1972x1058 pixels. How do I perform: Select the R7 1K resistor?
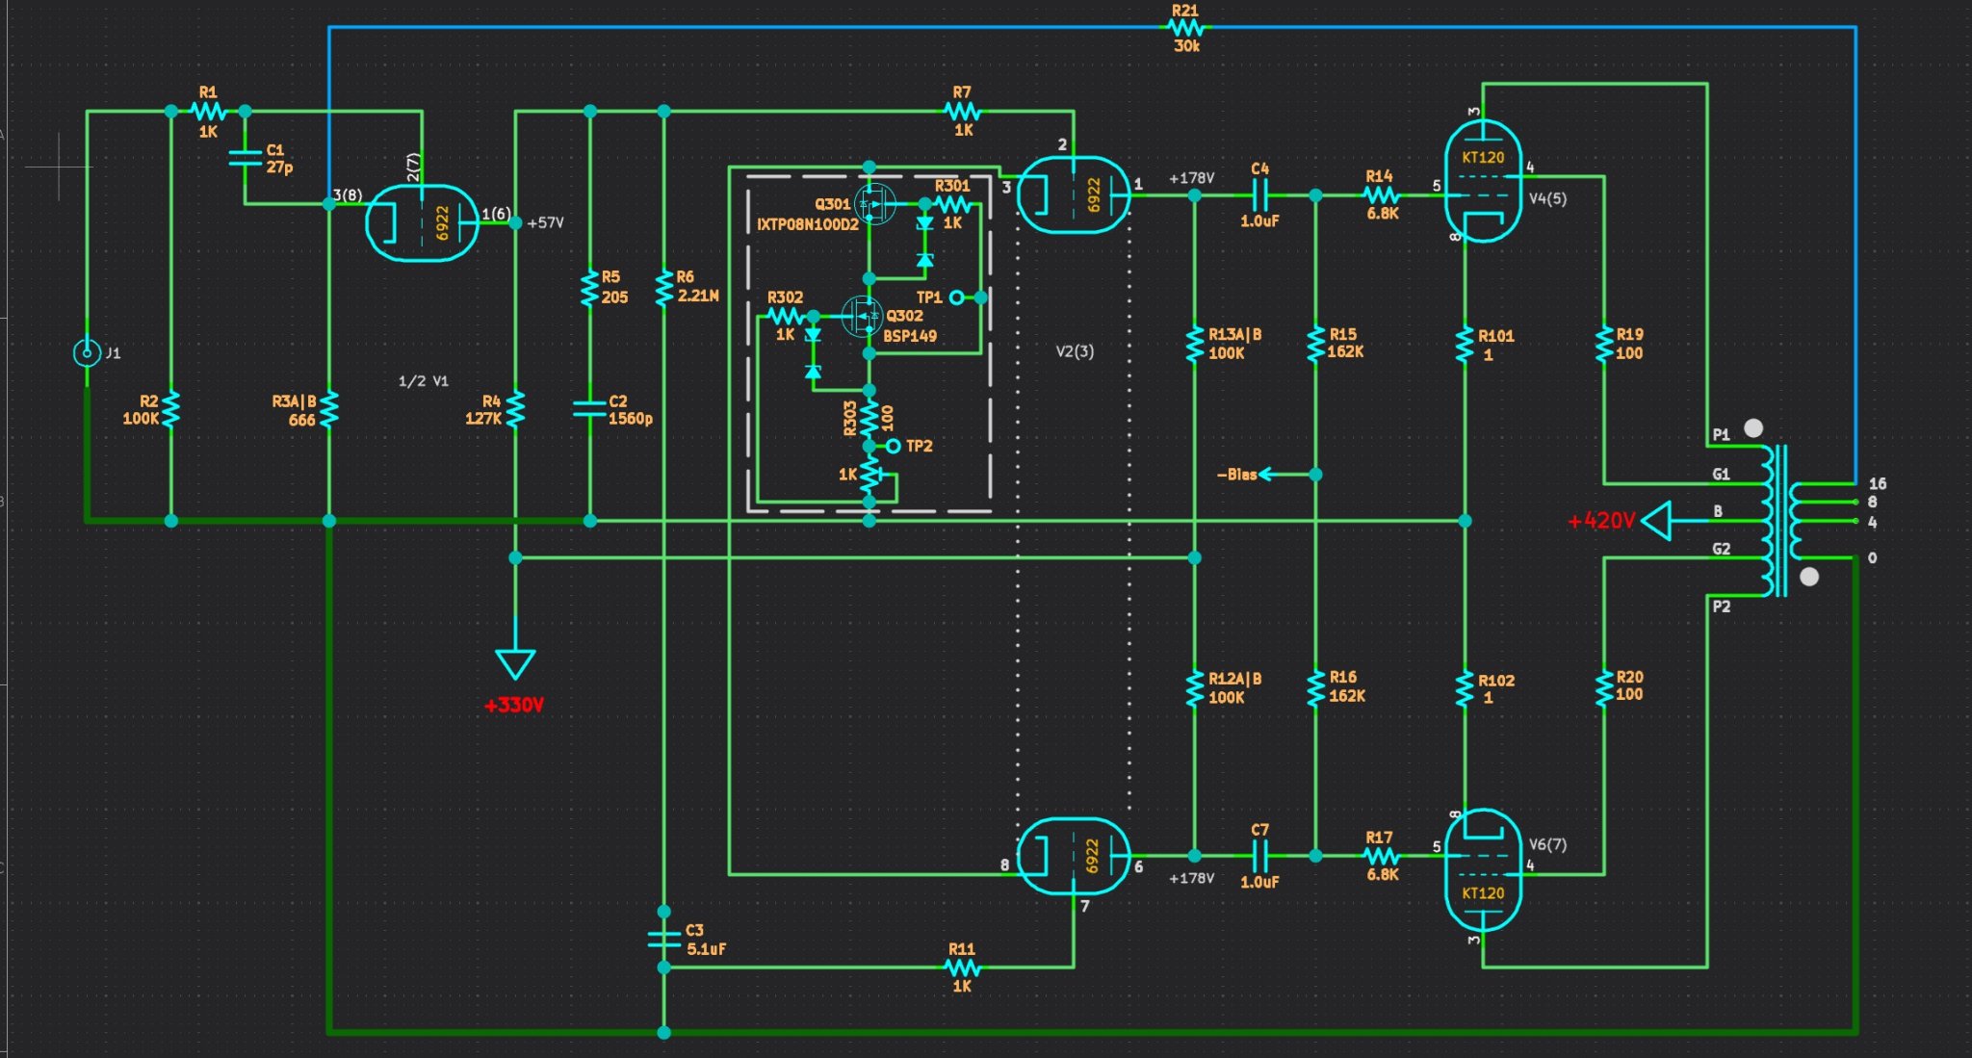(x=962, y=112)
